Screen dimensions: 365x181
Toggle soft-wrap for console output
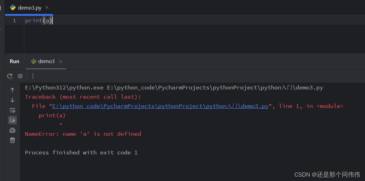coord(12,110)
